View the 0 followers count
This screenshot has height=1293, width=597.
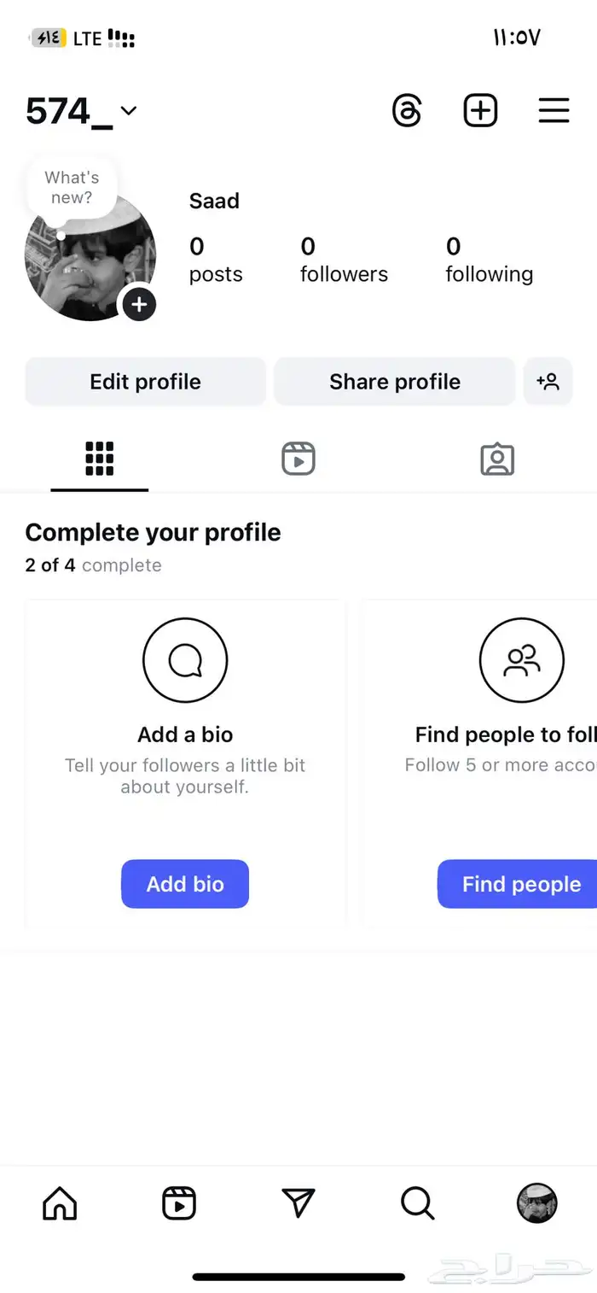(x=344, y=260)
